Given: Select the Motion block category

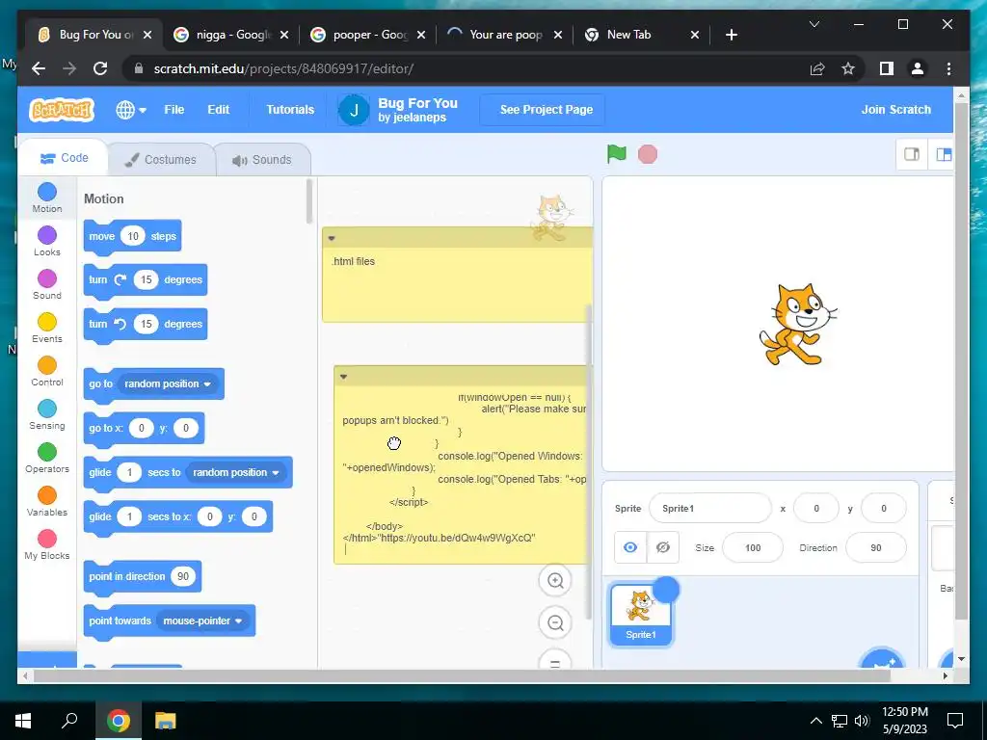Looking at the screenshot, I should (47, 198).
